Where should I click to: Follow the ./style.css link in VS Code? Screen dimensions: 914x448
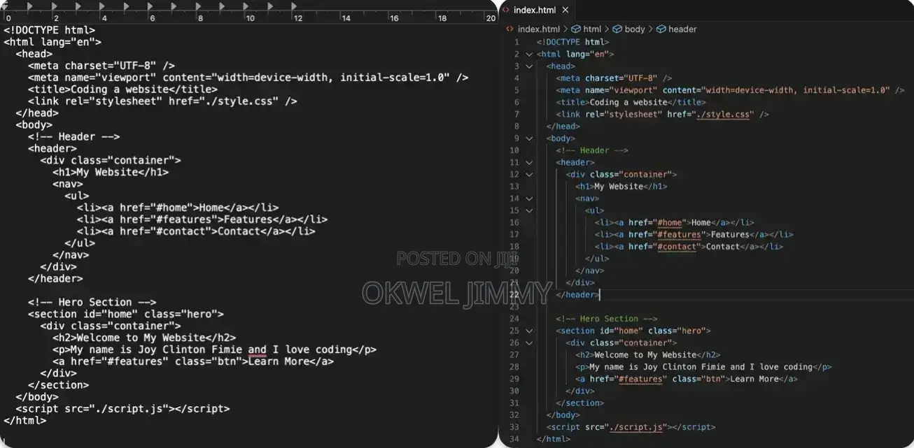click(724, 114)
